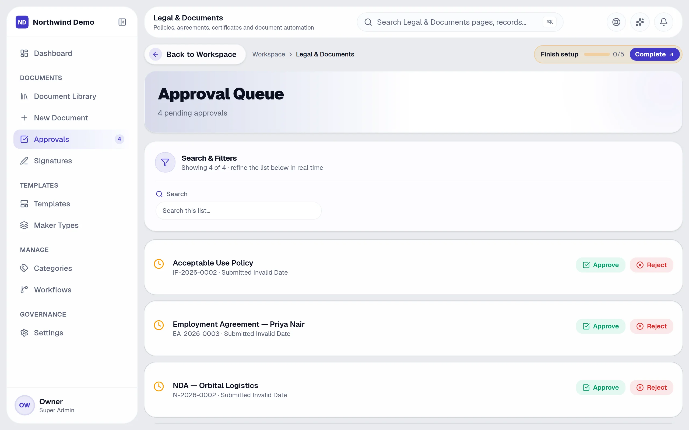Click the Finish setup progress bar
This screenshot has height=430, width=689.
[x=596, y=54]
